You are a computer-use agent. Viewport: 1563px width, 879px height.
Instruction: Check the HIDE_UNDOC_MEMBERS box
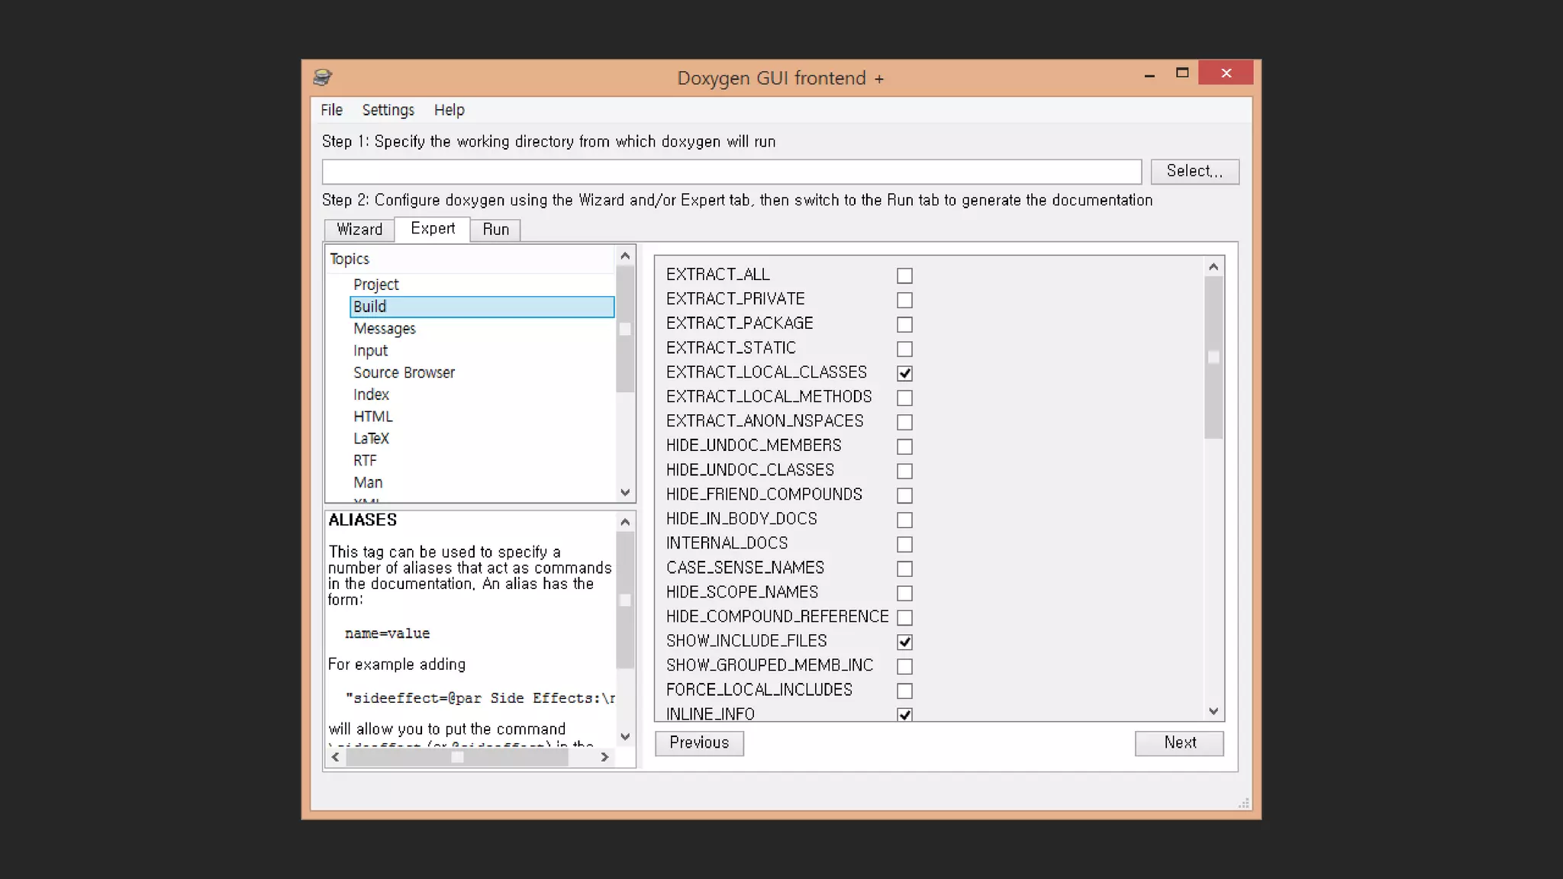tap(904, 446)
